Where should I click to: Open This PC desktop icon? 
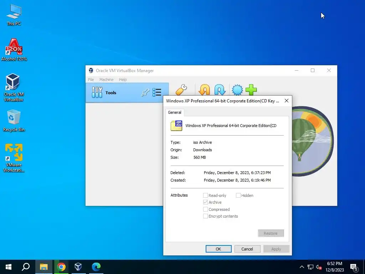(14, 15)
